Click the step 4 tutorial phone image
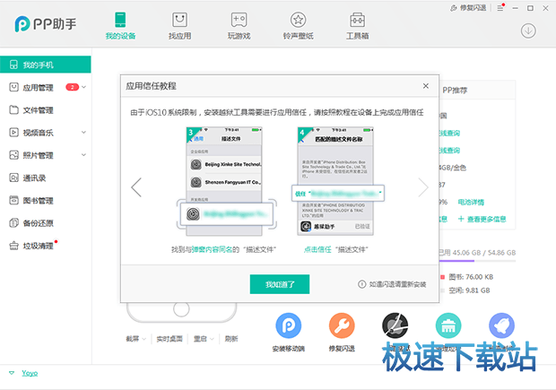 [335, 181]
